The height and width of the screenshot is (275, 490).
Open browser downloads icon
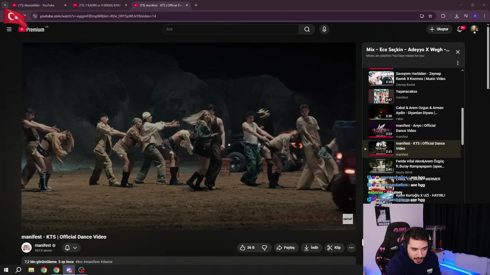pos(457,16)
